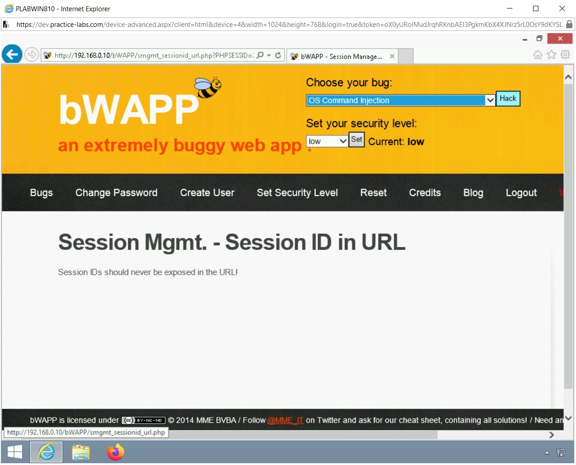This screenshot has width=576, height=465.
Task: Open the Bugs menu in bWAPP
Action: [x=41, y=193]
